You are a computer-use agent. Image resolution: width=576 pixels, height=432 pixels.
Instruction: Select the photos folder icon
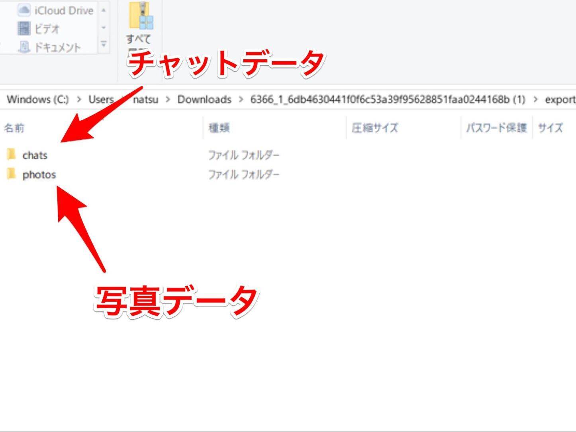coord(12,174)
